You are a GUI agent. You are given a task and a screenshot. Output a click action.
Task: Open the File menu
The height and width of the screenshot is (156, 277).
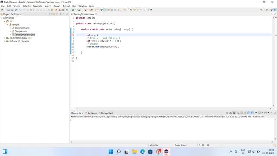click(x=3, y=6)
